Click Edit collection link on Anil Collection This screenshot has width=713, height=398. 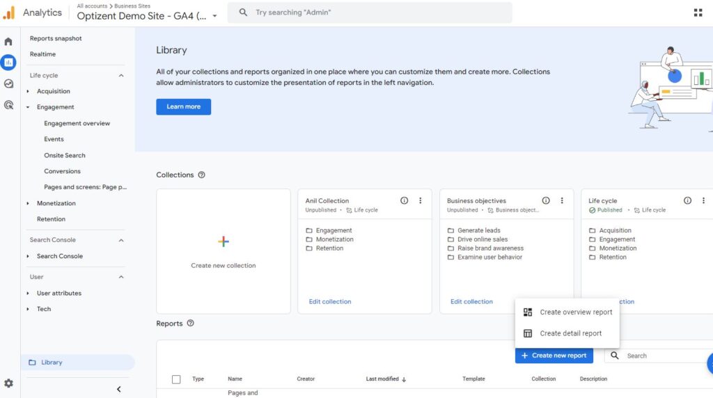(x=330, y=302)
